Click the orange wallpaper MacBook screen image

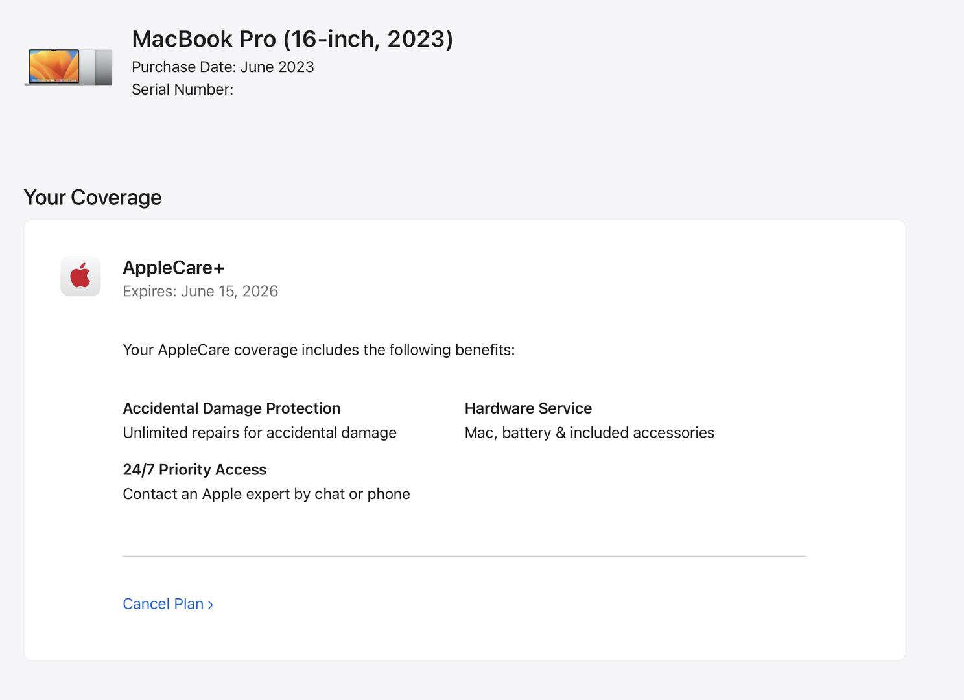53,65
